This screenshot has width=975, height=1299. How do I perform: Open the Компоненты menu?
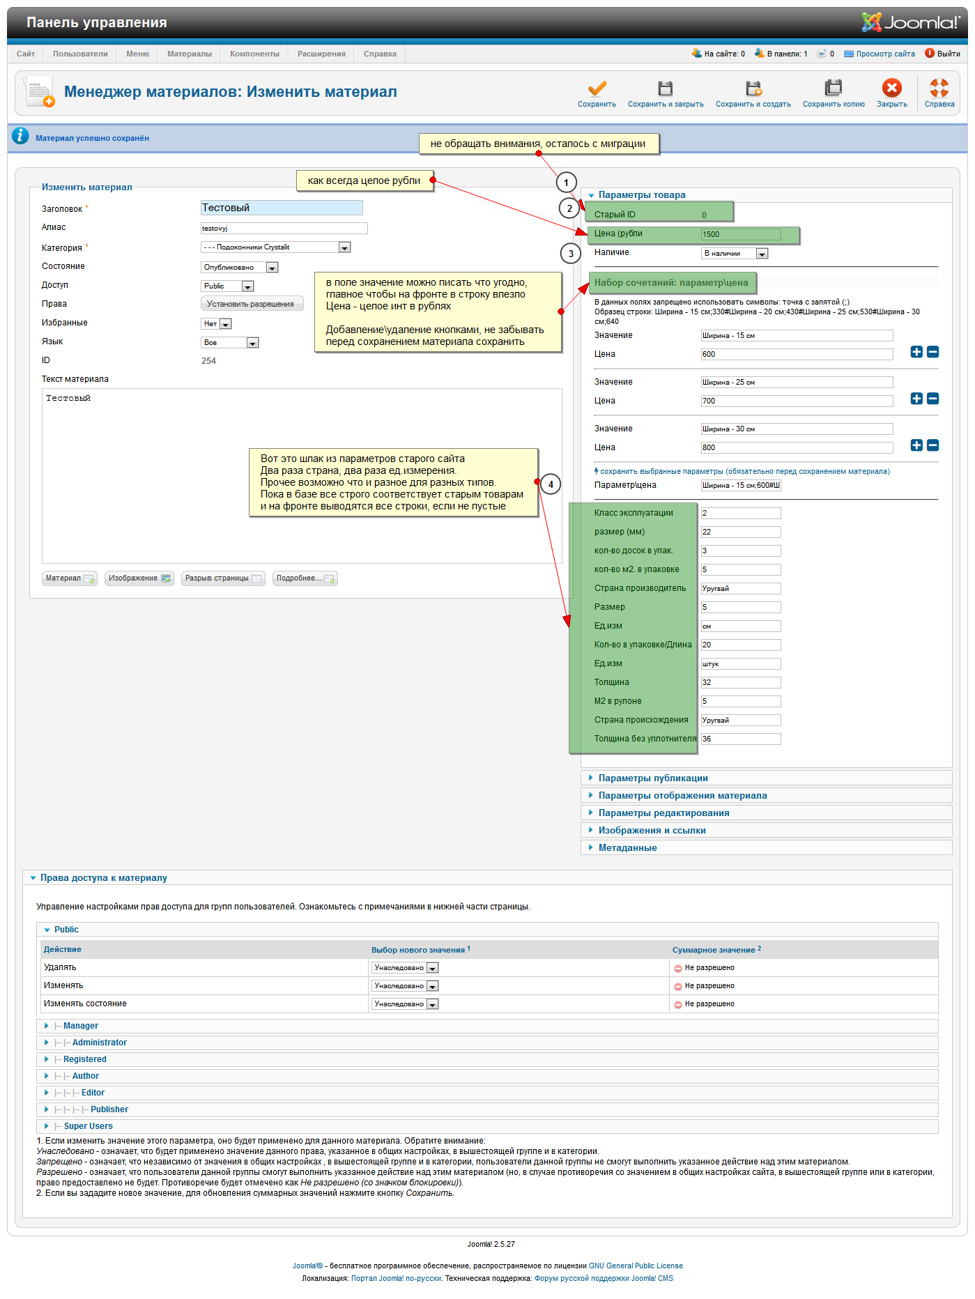pos(254,54)
